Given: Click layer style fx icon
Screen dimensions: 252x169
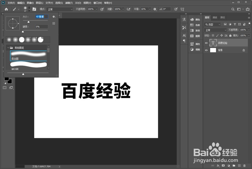Looking at the screenshot, I should pyautogui.click(x=218, y=166).
